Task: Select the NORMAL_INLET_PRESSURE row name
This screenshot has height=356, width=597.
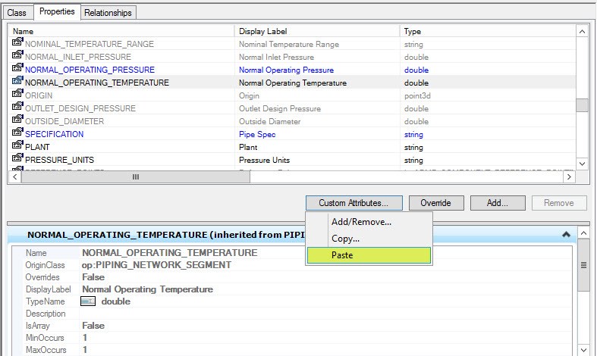Action: tap(78, 57)
